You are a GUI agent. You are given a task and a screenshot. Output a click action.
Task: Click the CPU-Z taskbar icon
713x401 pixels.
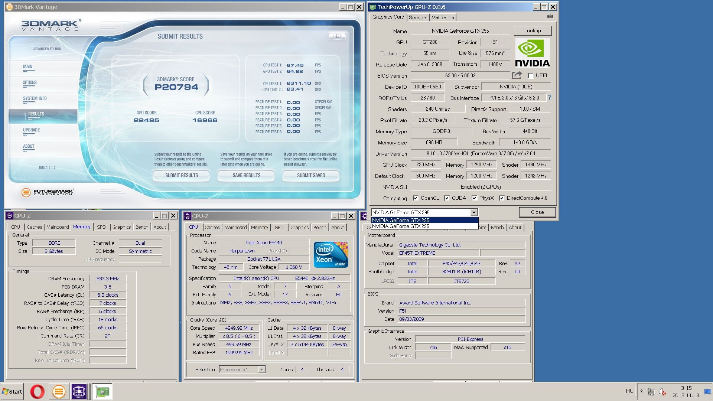pyautogui.click(x=79, y=392)
